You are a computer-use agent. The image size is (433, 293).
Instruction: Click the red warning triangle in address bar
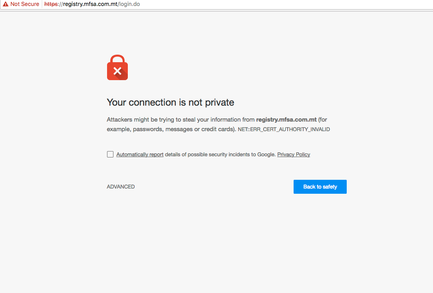tap(6, 4)
